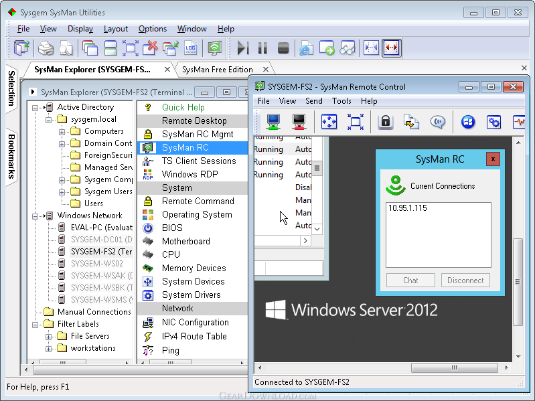Click the stop toolbar button
Screen dimensions: 535x401
click(283, 48)
